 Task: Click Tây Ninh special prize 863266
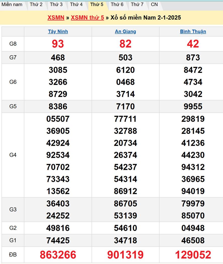point(58,255)
